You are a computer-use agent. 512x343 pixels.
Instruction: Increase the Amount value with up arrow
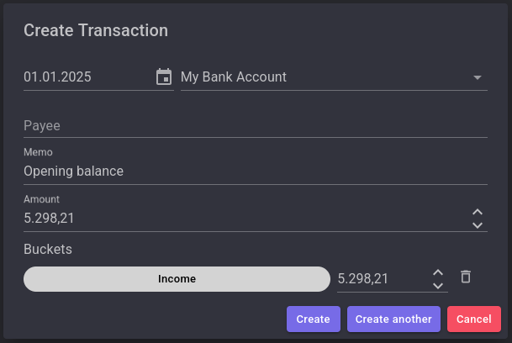click(478, 212)
